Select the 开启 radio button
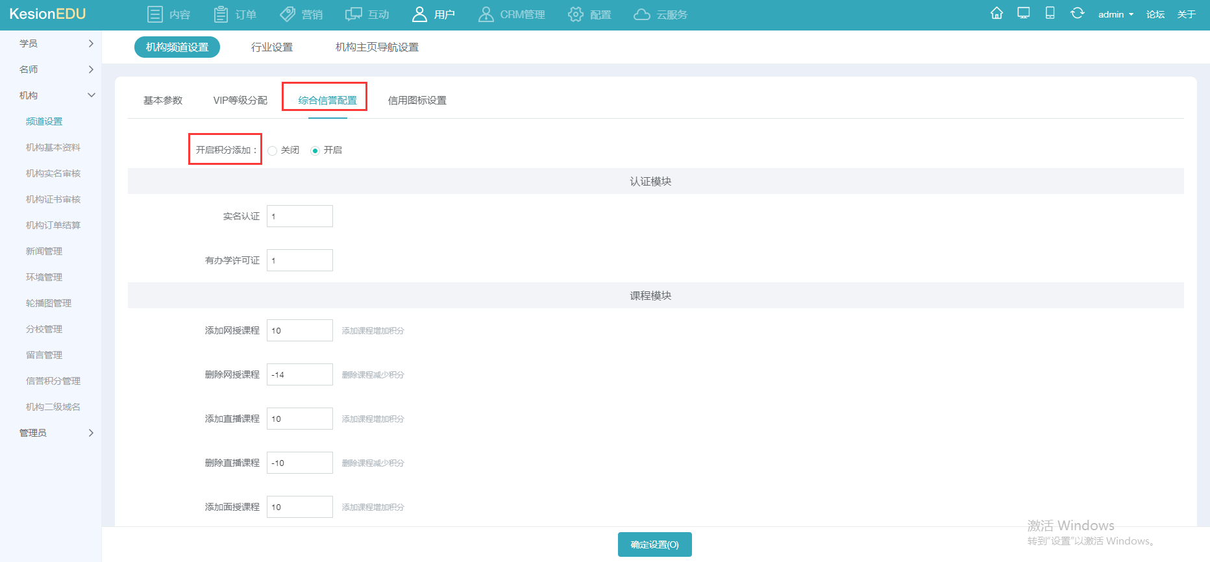 pyautogui.click(x=315, y=151)
